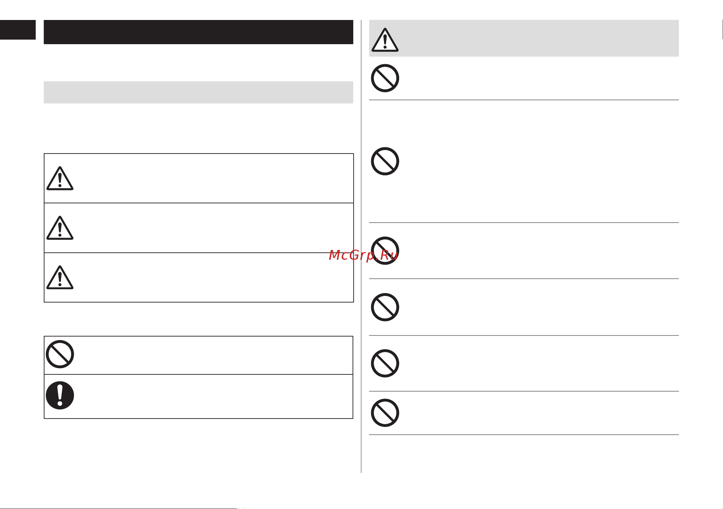Click the small black page tab at the left edge

(x=18, y=30)
